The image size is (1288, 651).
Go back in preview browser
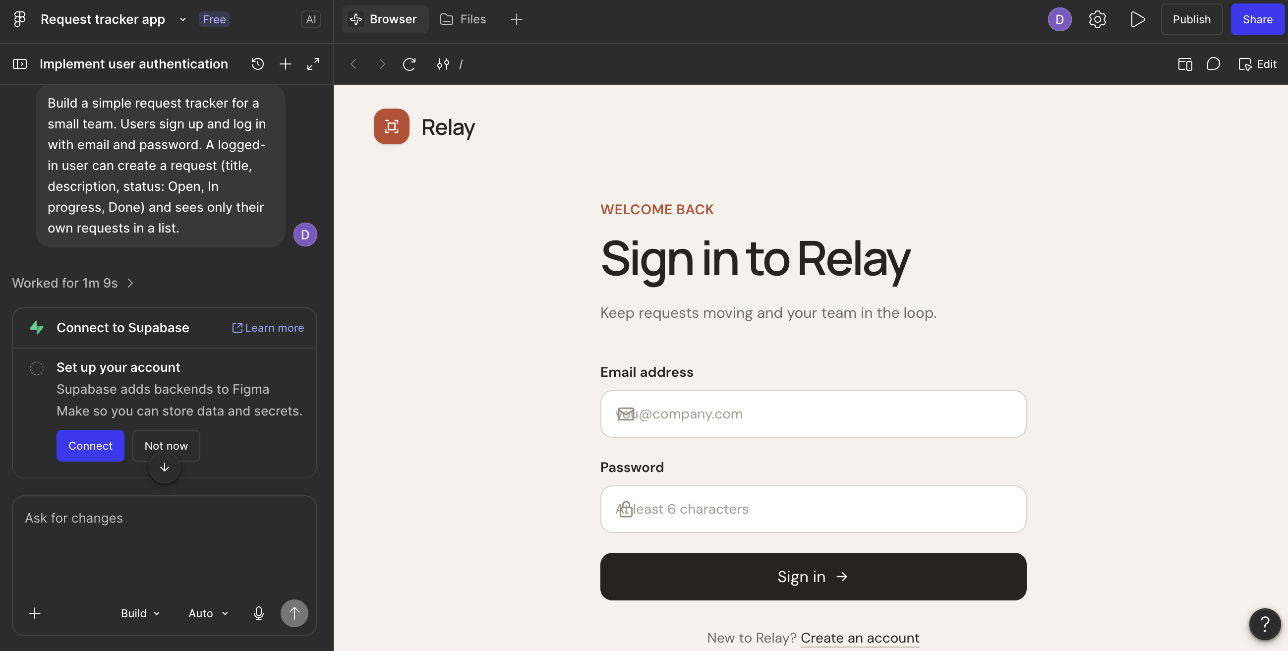pyautogui.click(x=353, y=64)
